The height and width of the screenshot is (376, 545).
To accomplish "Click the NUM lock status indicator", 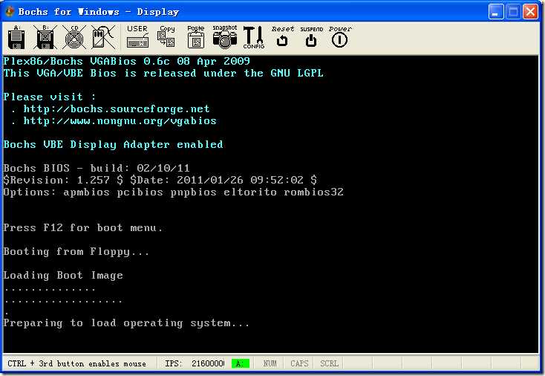I will pos(270,363).
